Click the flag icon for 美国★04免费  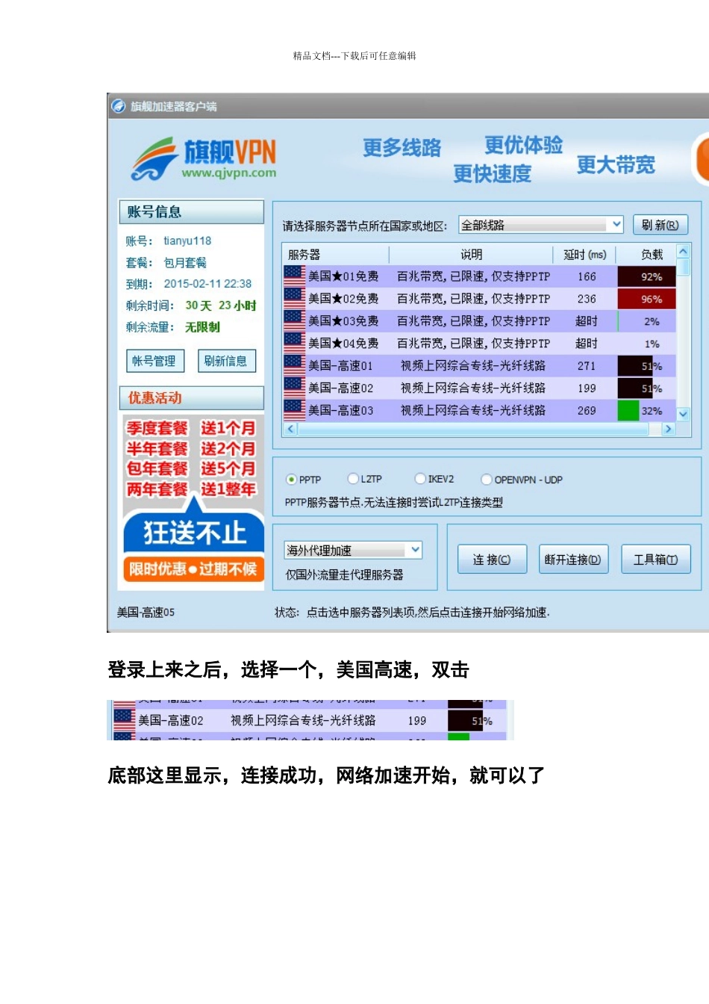(x=294, y=343)
